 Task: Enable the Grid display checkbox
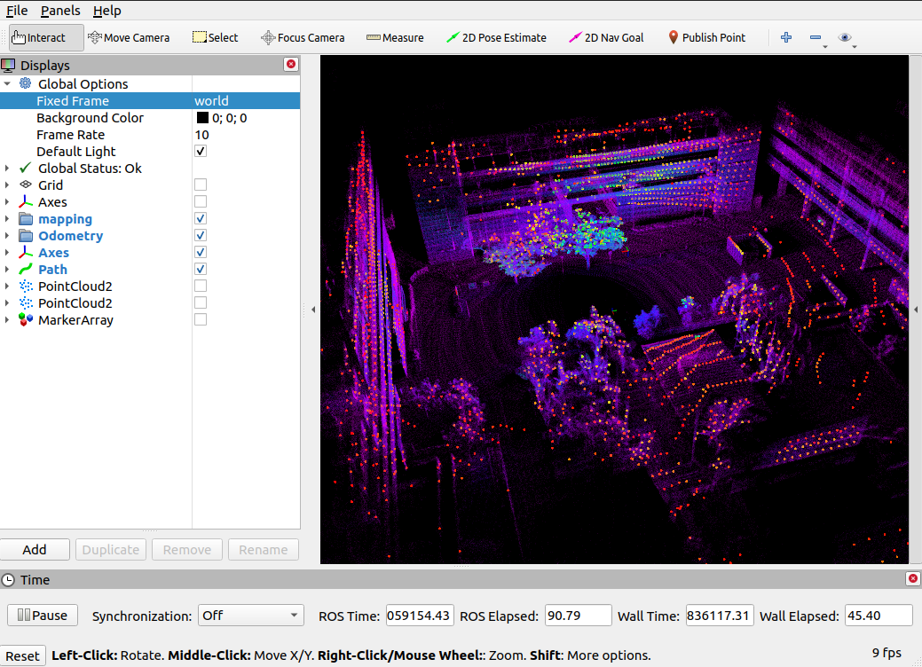pos(201,184)
